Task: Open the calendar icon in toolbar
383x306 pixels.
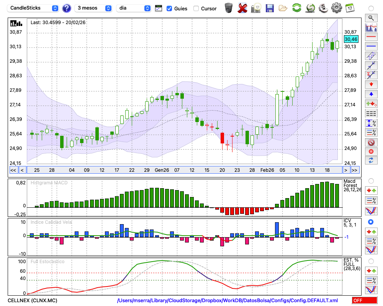Action: (x=349, y=8)
